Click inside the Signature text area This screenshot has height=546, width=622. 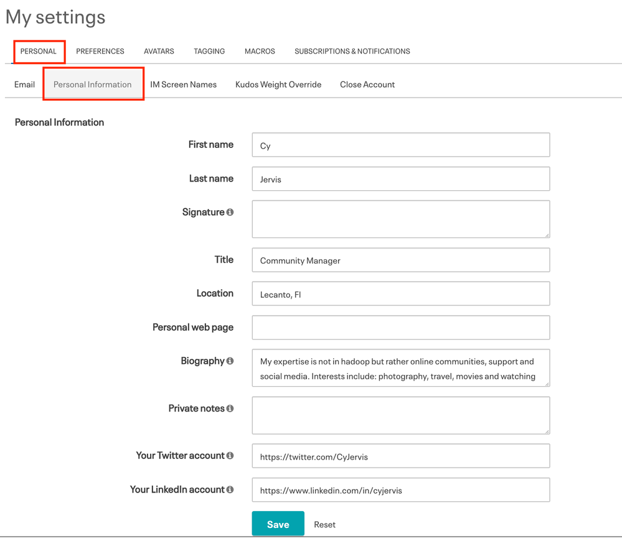click(x=400, y=219)
